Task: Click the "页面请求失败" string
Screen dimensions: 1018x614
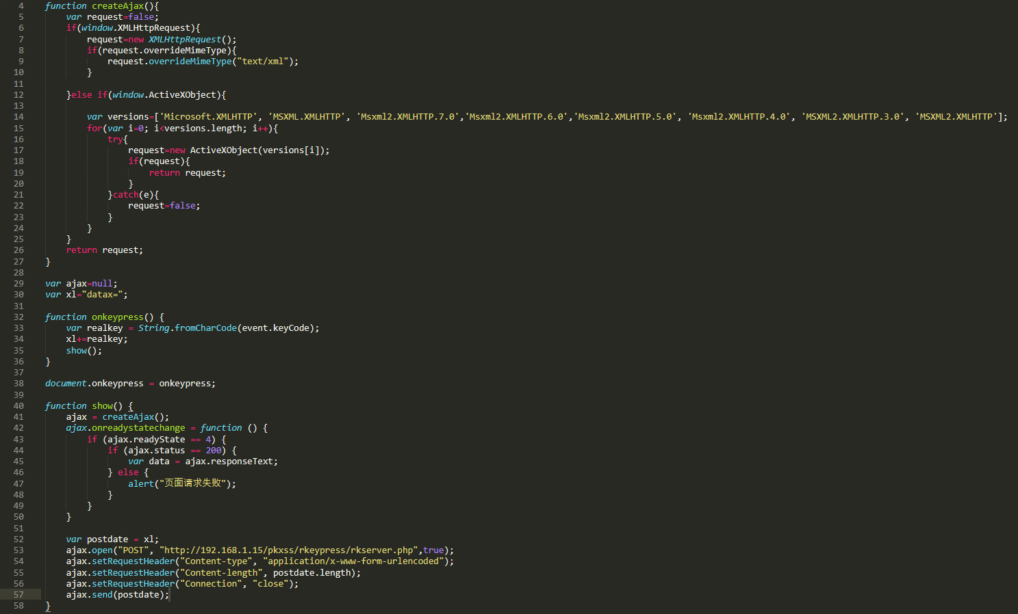Action: (x=192, y=483)
